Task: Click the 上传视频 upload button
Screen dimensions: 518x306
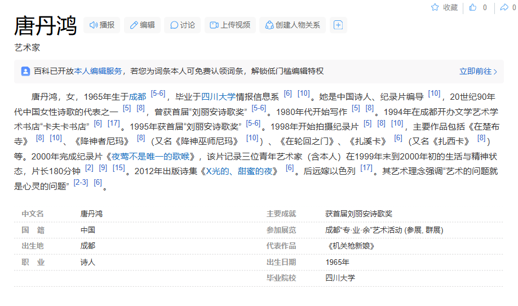Action: coord(230,25)
